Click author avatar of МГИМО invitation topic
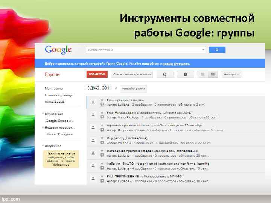271x203 pixels. click(x=93, y=179)
